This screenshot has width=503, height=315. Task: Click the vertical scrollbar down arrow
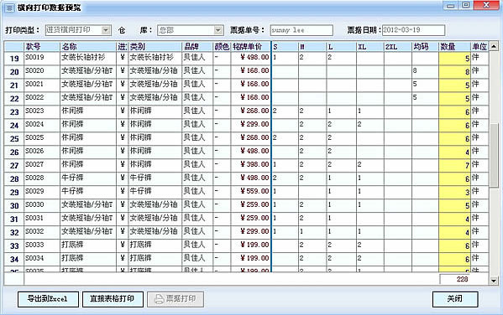point(494,281)
